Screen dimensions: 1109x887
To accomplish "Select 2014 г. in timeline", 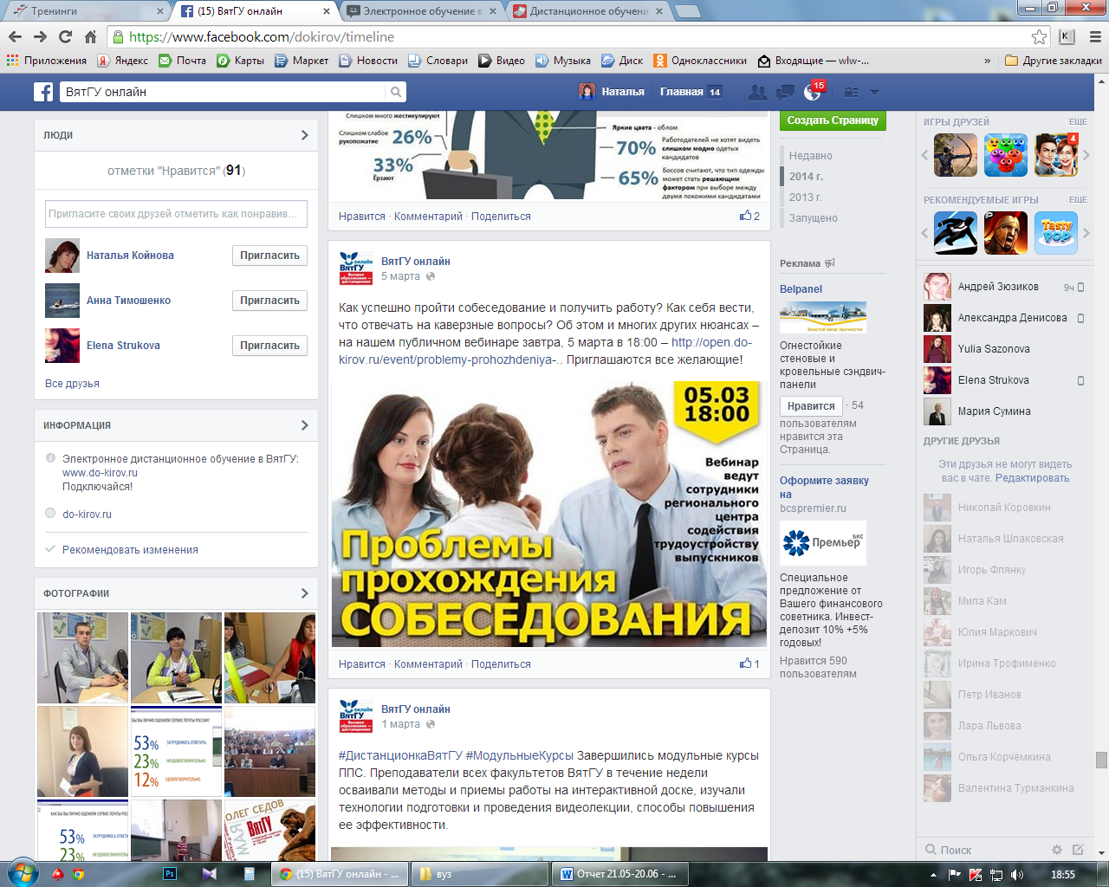I will [806, 177].
